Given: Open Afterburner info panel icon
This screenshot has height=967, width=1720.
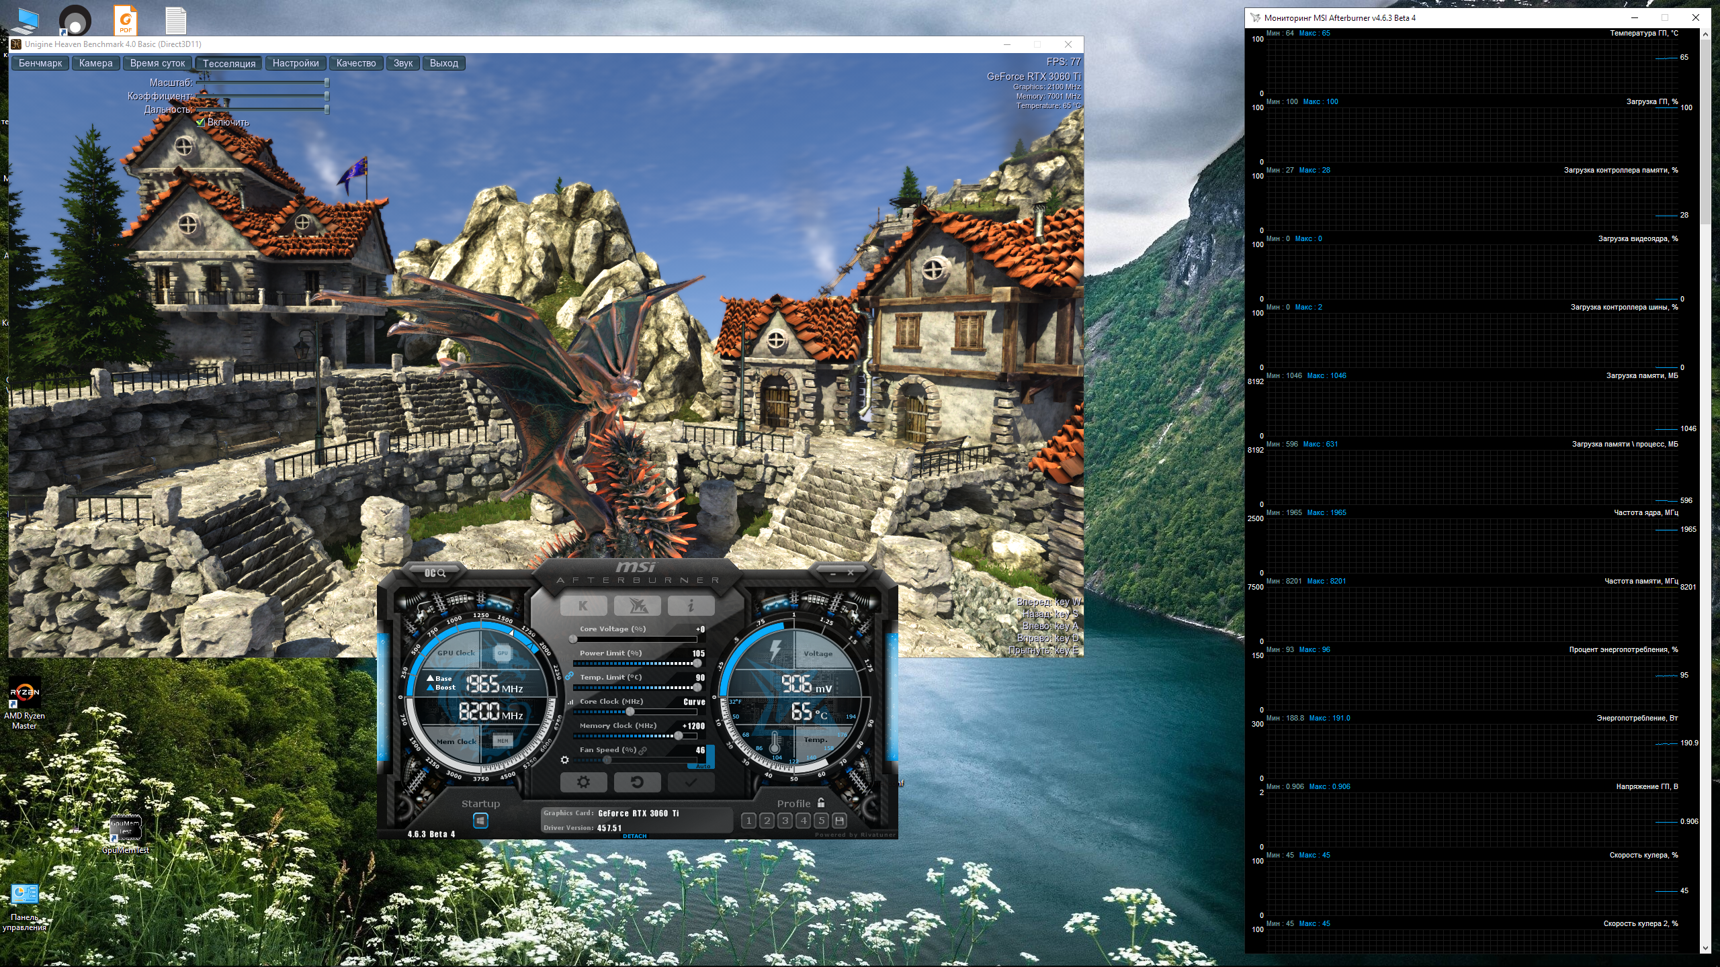Looking at the screenshot, I should point(691,606).
